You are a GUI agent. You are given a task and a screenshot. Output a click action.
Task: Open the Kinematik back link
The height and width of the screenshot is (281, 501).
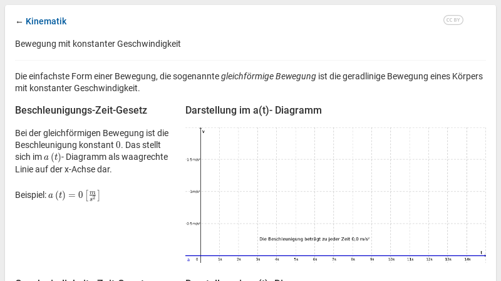pos(46,21)
